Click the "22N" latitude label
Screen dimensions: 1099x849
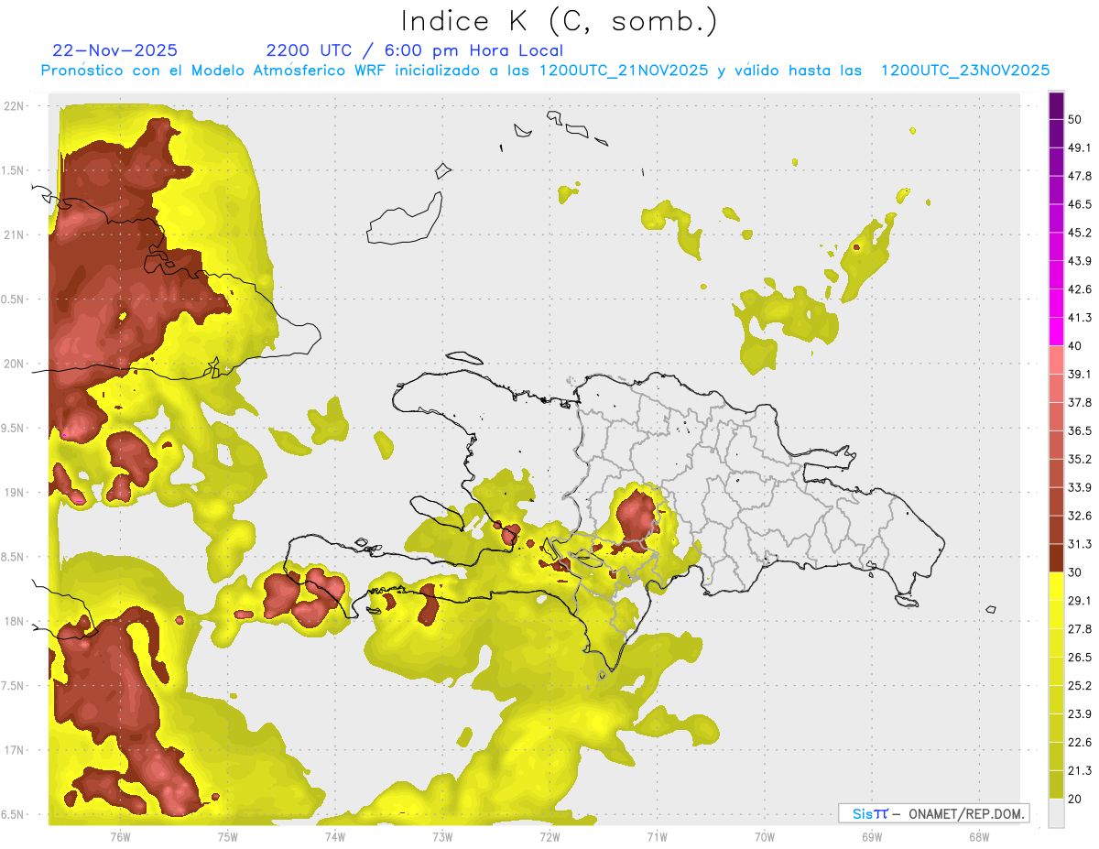(x=16, y=105)
